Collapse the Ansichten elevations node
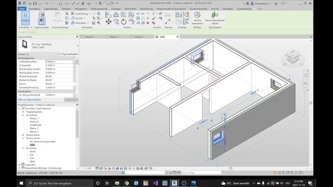Screen dimensions: 333x187 click(23, 148)
